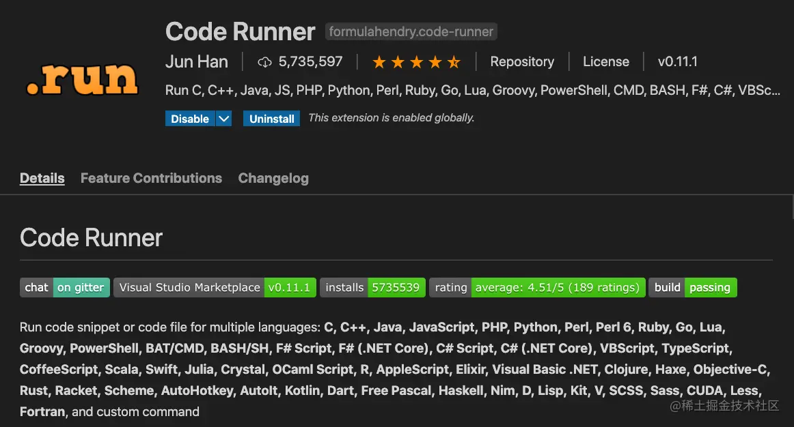
Task: Switch to the Feature Contributions tab
Action: pyautogui.click(x=151, y=178)
